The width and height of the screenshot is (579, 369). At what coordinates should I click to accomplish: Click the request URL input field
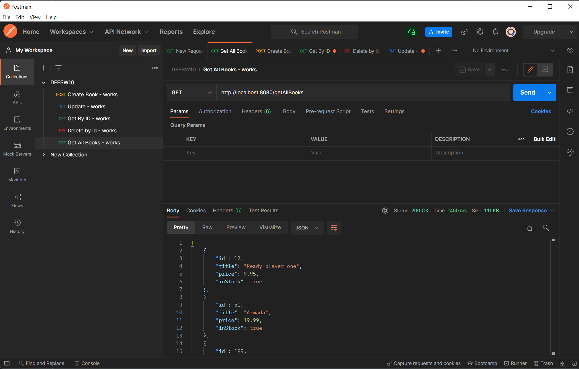tap(363, 93)
